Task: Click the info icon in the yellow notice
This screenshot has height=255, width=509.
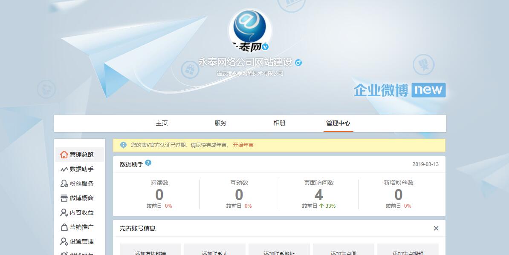Action: pyautogui.click(x=123, y=145)
